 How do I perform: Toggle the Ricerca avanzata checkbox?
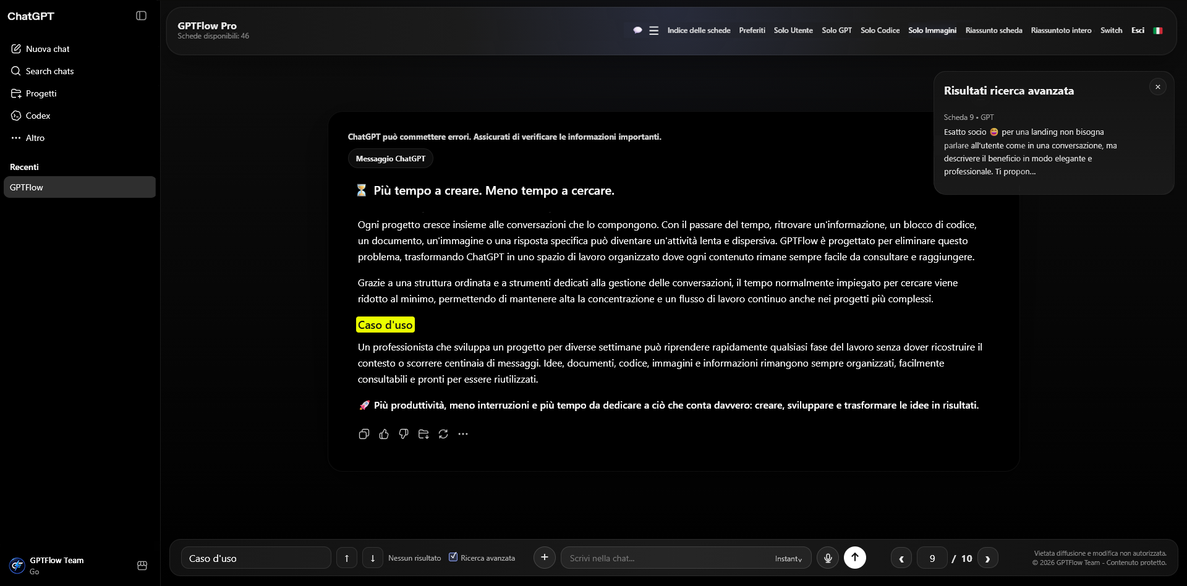(x=453, y=556)
